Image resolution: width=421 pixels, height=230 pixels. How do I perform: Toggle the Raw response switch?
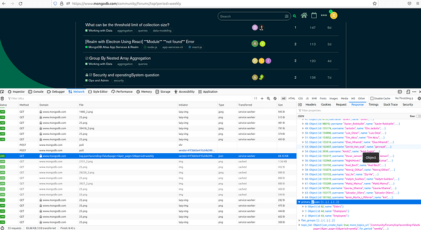point(418,116)
